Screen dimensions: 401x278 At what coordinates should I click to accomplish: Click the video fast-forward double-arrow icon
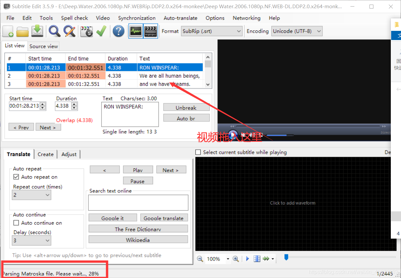pos(384,126)
